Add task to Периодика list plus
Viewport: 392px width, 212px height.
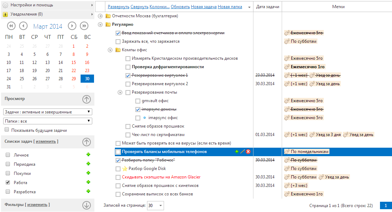pyautogui.click(x=88, y=164)
